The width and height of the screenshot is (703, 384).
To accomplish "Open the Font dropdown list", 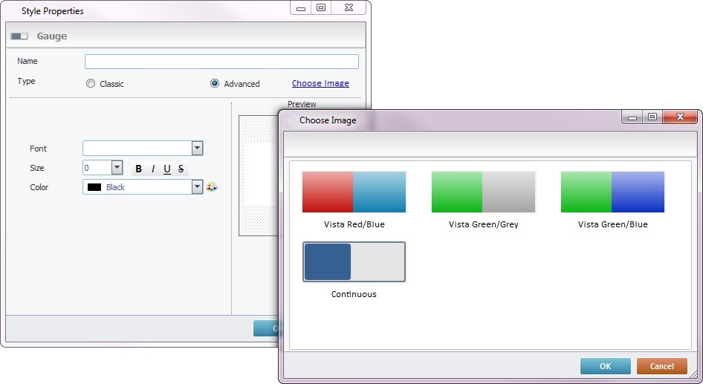I will point(197,149).
